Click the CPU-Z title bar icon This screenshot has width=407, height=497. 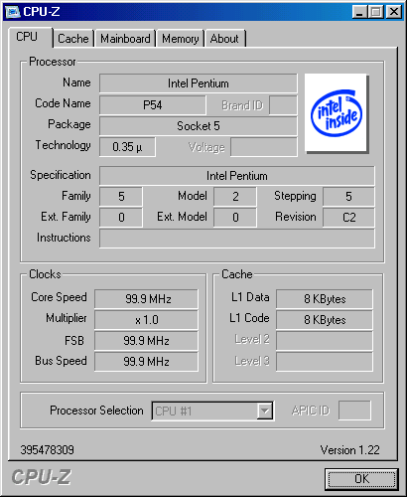(13, 12)
